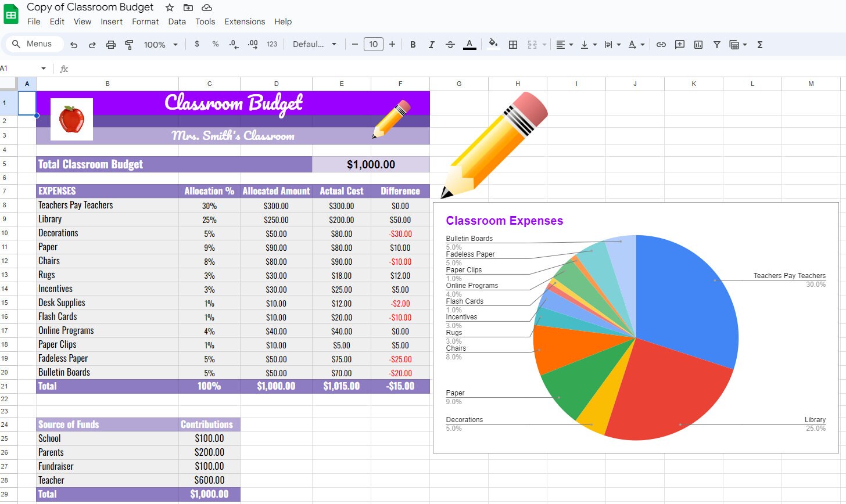
Task: Insert a chart from the toolbar
Action: tap(698, 44)
